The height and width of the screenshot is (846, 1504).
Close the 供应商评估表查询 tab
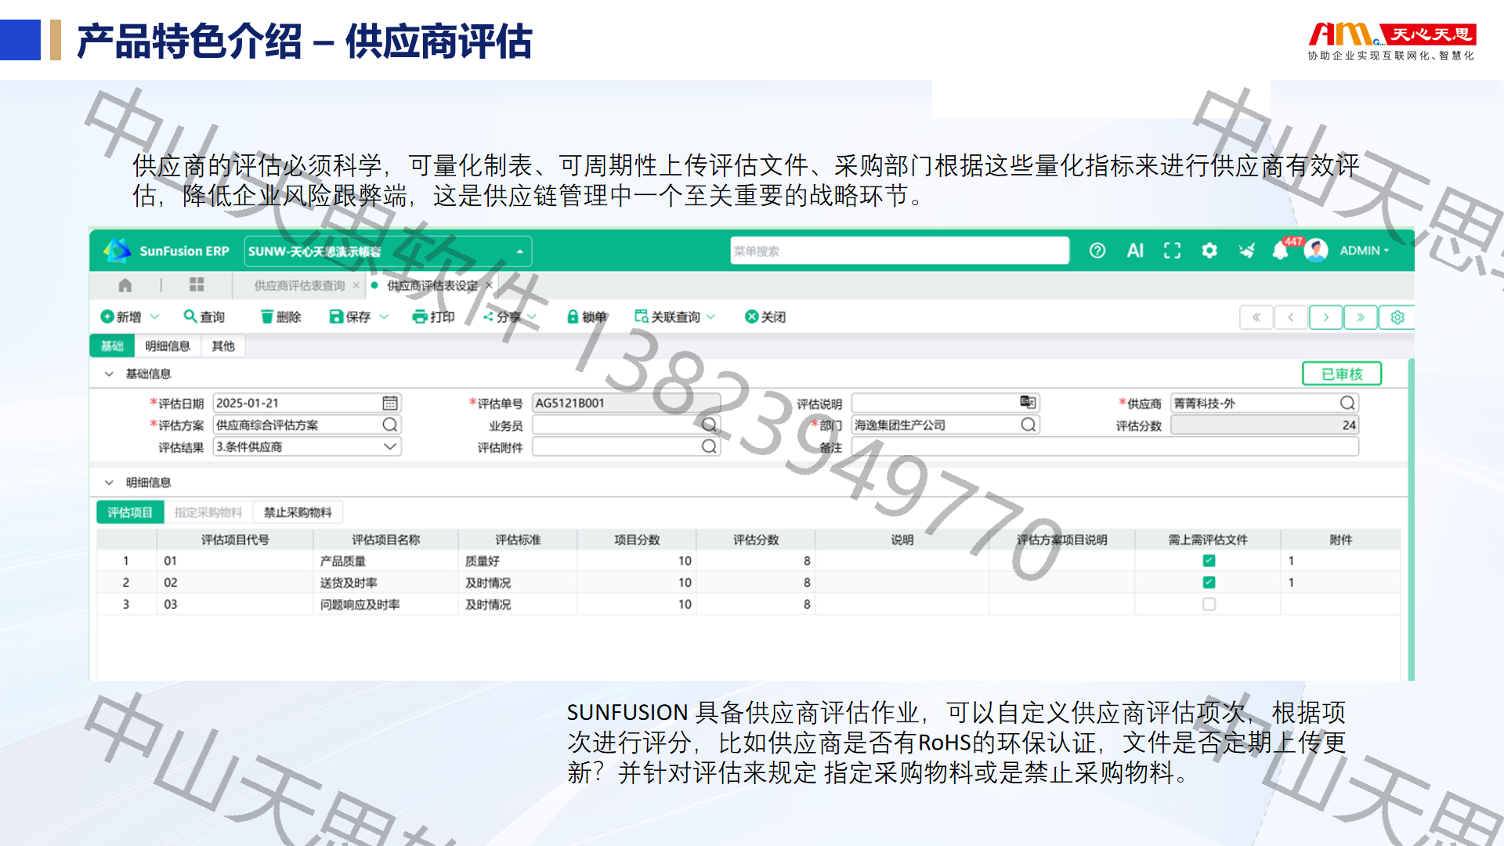(x=356, y=285)
